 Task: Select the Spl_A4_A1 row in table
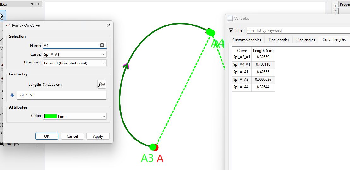(242, 64)
